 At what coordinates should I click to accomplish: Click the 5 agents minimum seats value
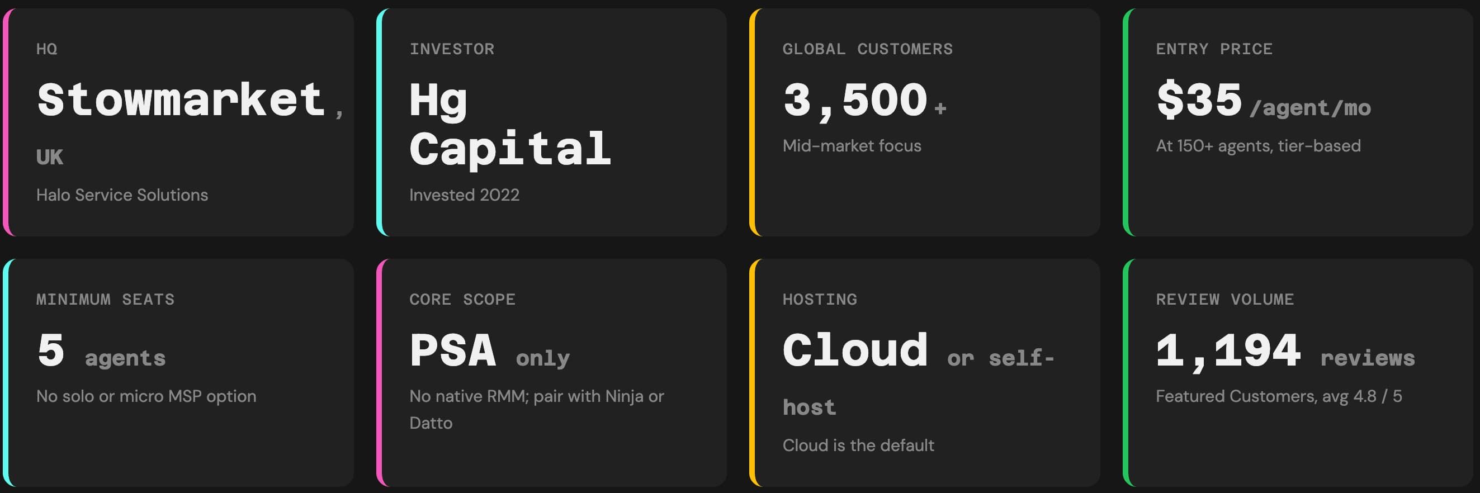click(x=101, y=351)
